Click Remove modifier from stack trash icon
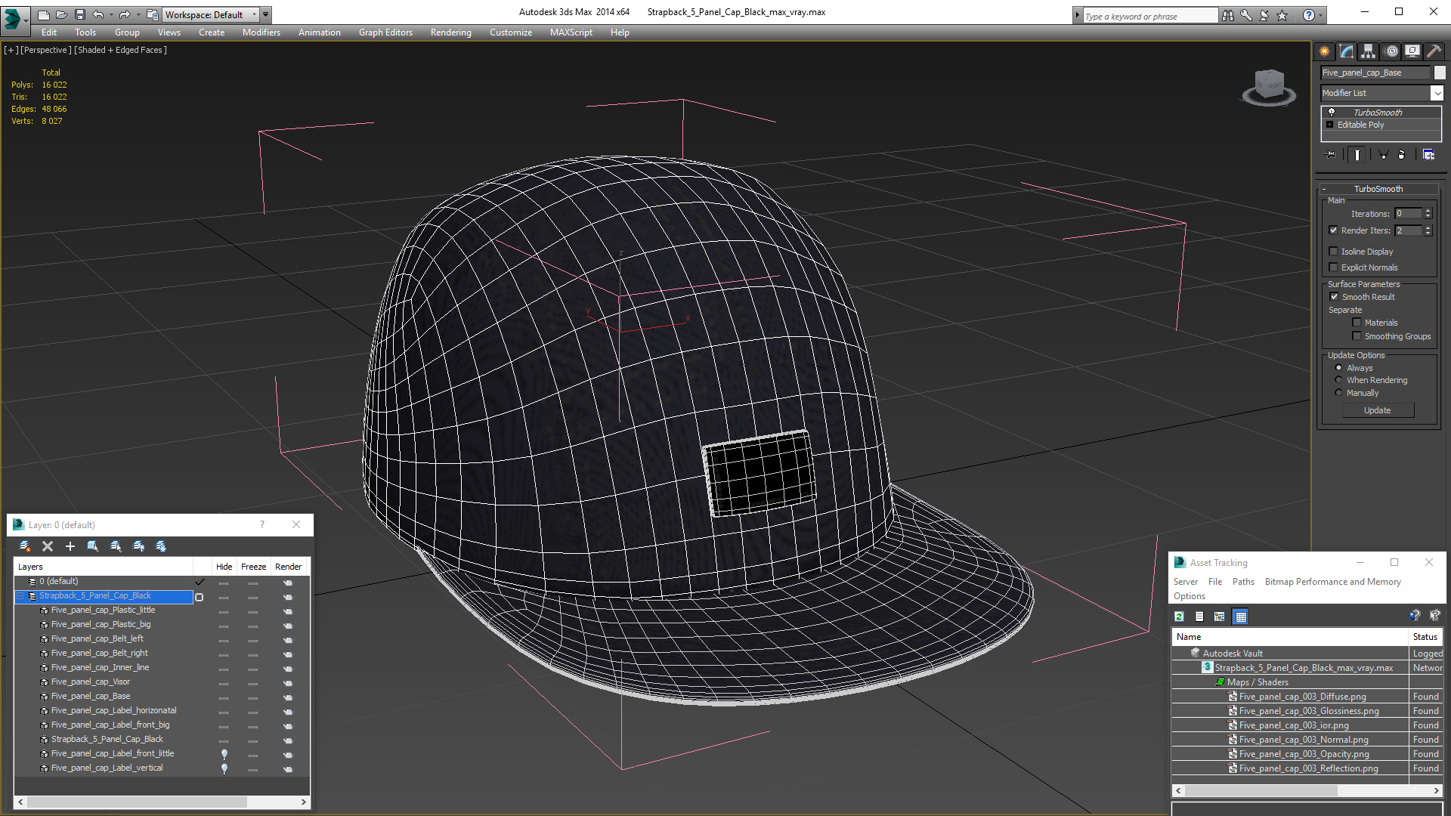The image size is (1451, 816). click(1401, 154)
